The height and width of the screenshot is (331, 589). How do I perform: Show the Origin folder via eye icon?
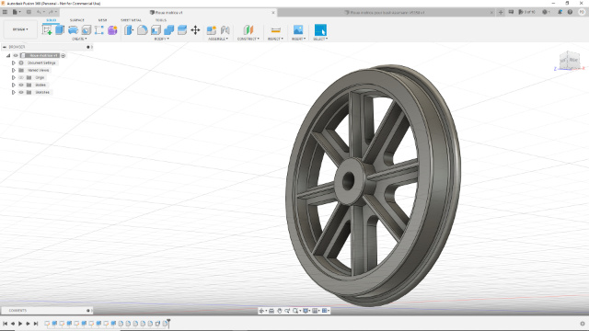tap(21, 77)
